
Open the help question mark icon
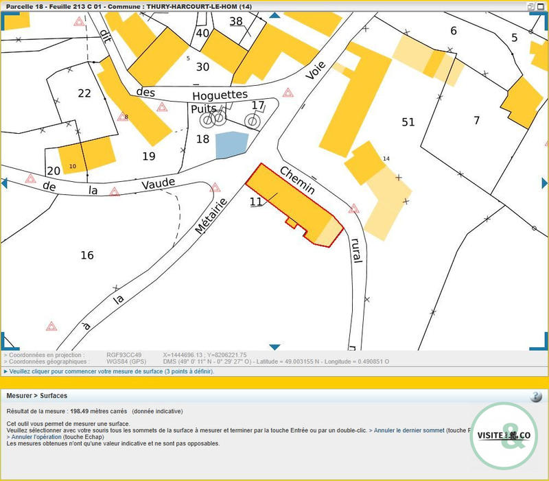(536, 397)
